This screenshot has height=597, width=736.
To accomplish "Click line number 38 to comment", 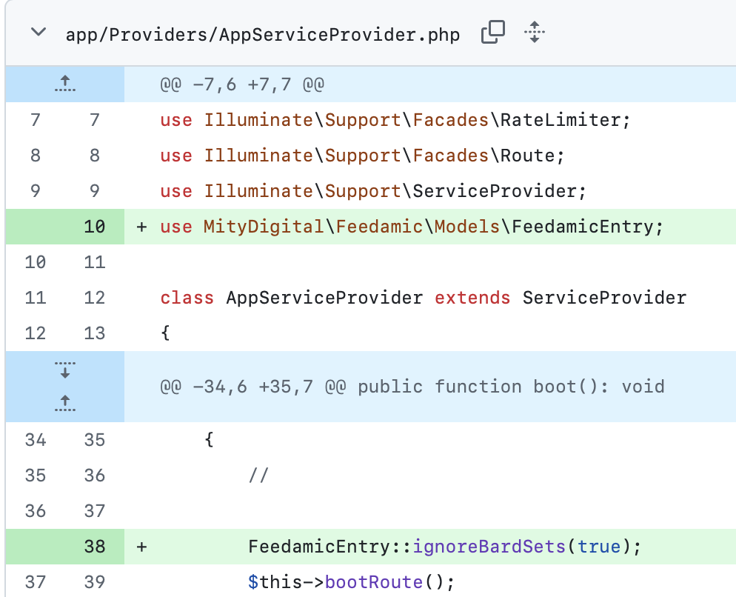I will point(95,547).
